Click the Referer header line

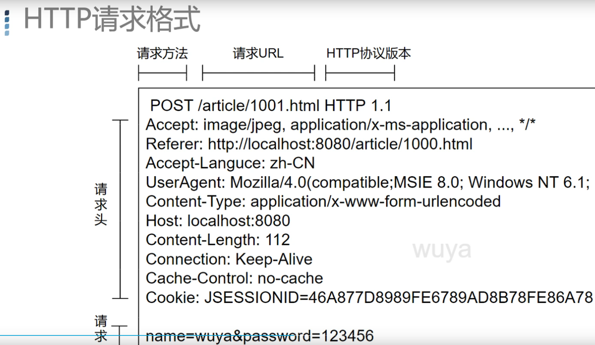(309, 144)
